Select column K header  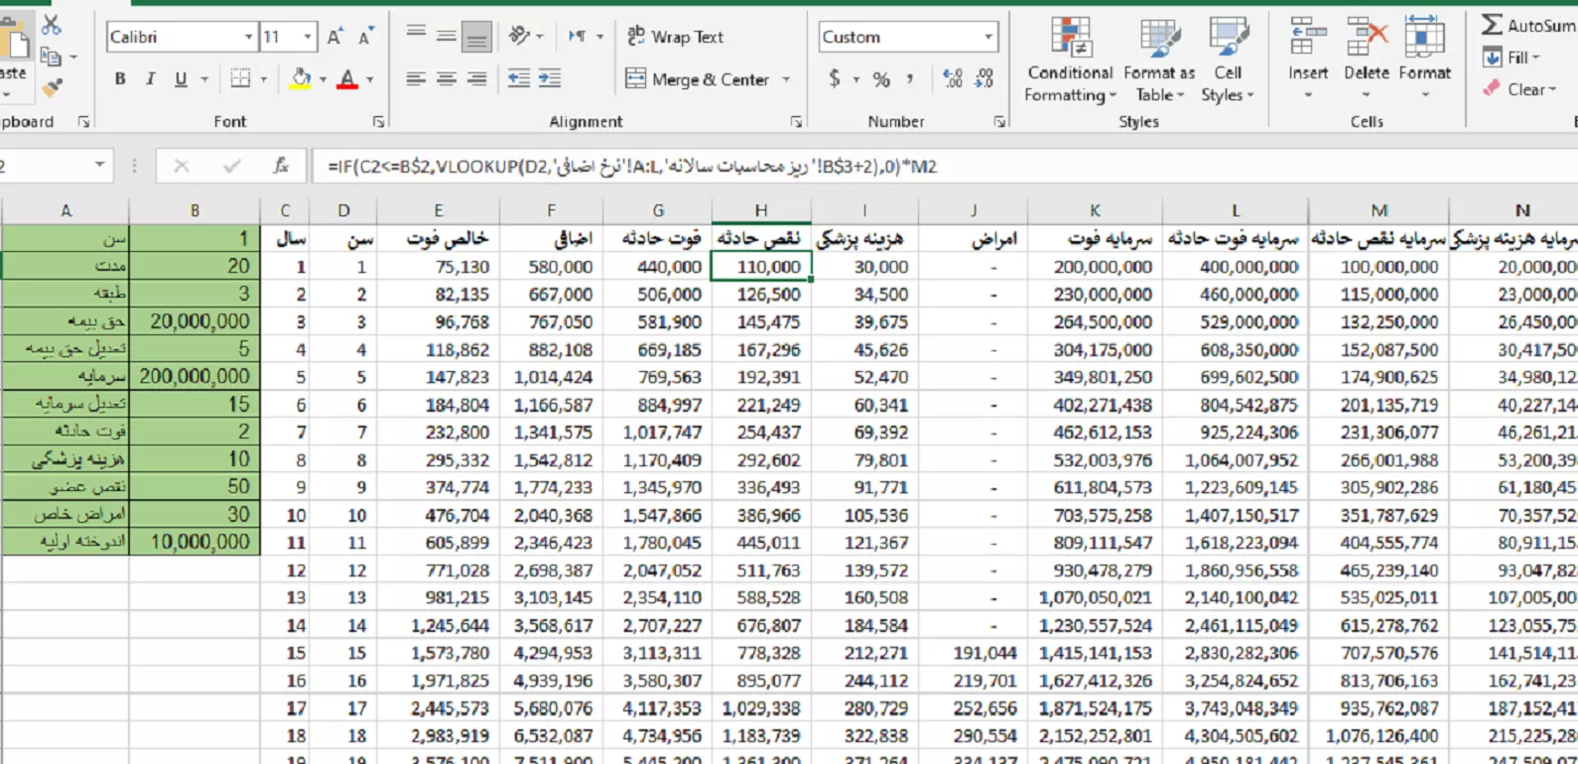(x=1095, y=210)
